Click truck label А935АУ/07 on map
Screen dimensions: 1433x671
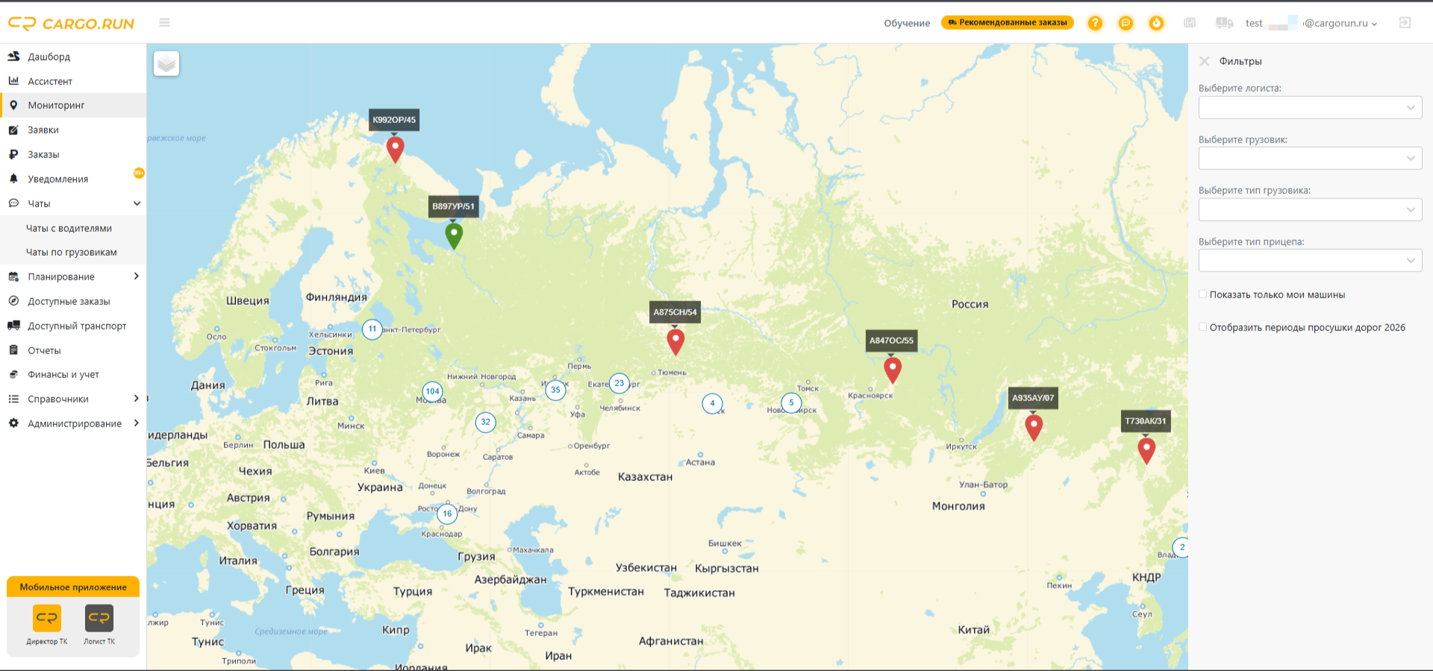click(1033, 398)
